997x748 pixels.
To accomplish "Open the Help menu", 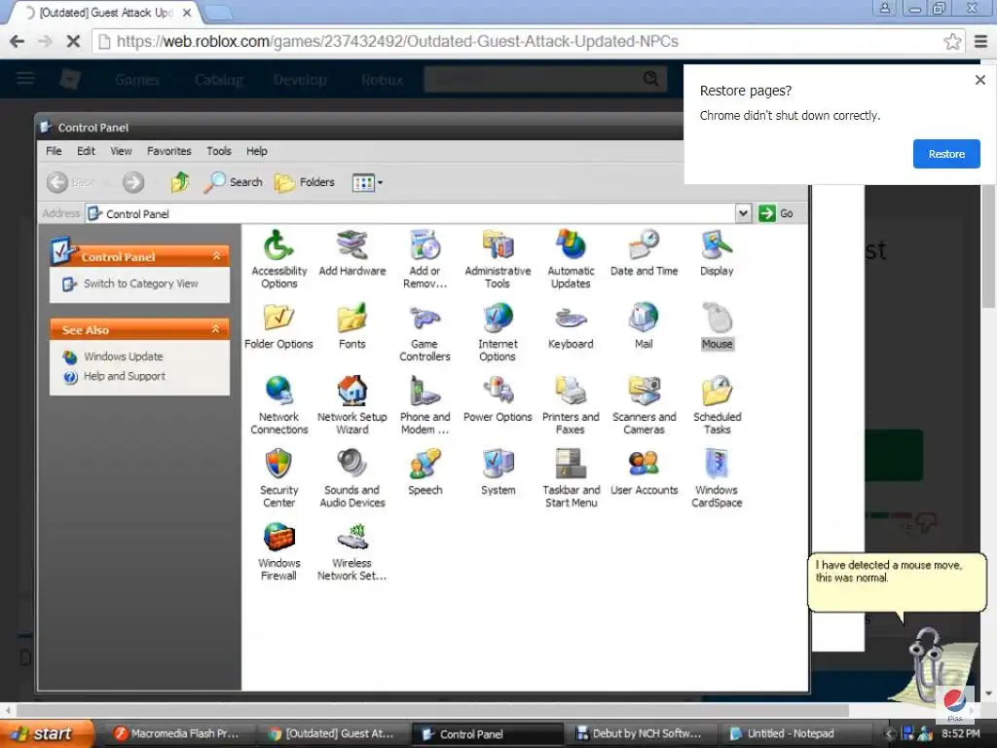I will (x=257, y=151).
